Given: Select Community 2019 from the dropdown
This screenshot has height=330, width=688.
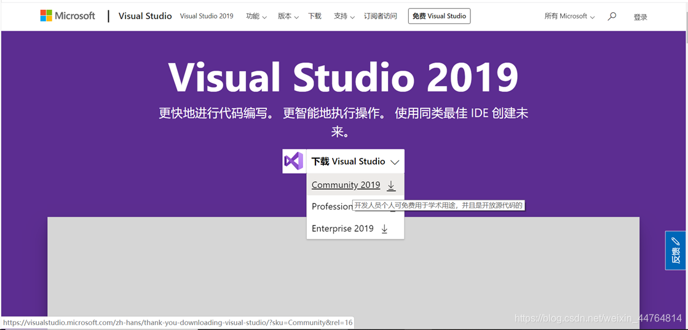Looking at the screenshot, I should (355, 185).
